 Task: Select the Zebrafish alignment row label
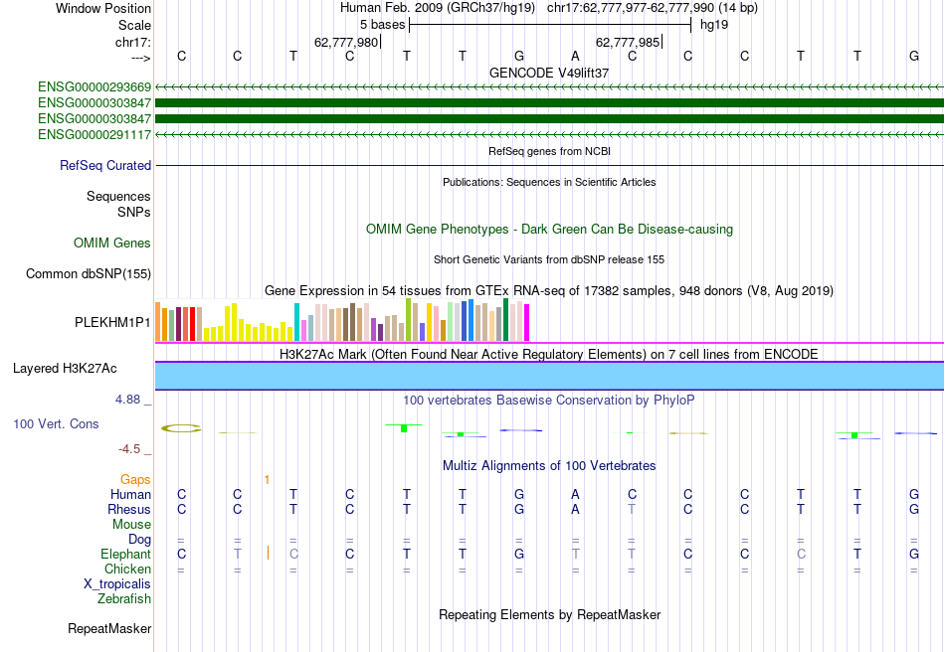click(x=124, y=599)
